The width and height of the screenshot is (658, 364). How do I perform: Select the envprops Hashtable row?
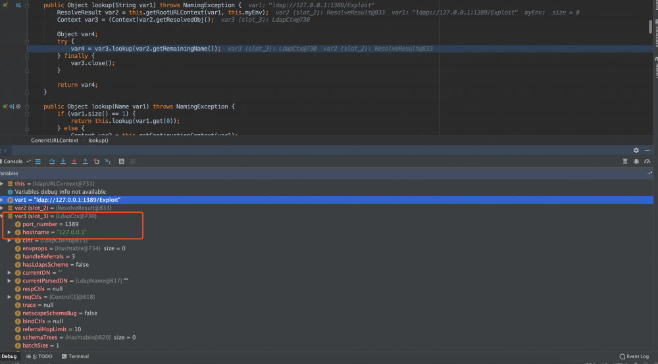point(326,248)
